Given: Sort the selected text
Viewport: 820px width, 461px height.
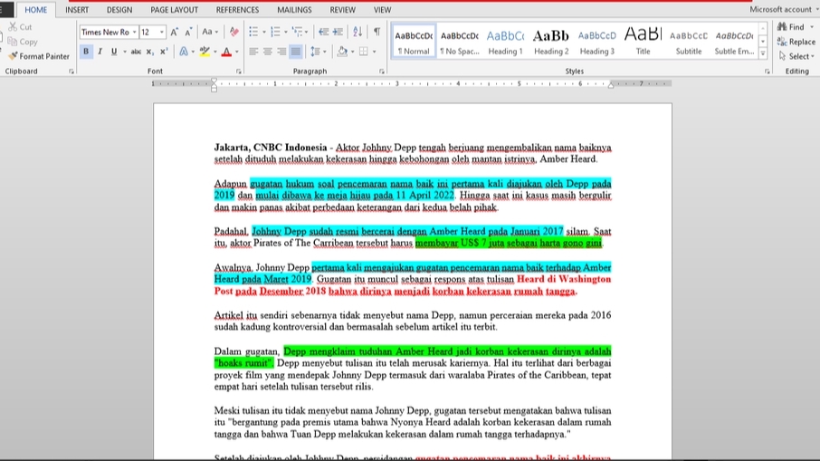Looking at the screenshot, I should tap(358, 32).
